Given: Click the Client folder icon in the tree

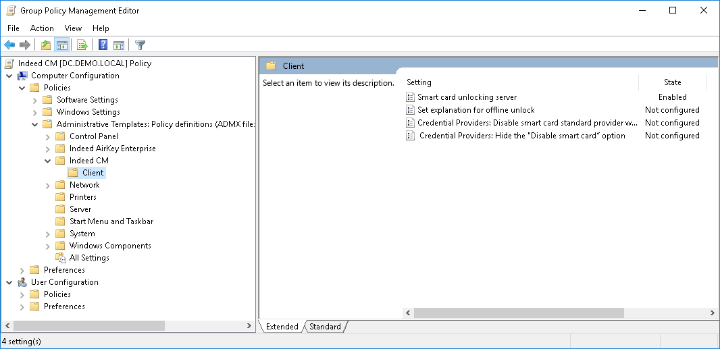Looking at the screenshot, I should 73,173.
